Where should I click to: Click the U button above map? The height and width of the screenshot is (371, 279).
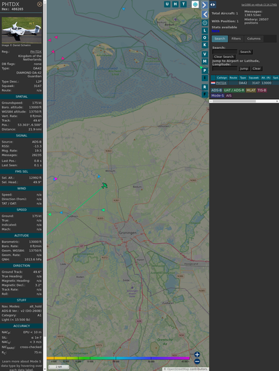tap(167, 4)
